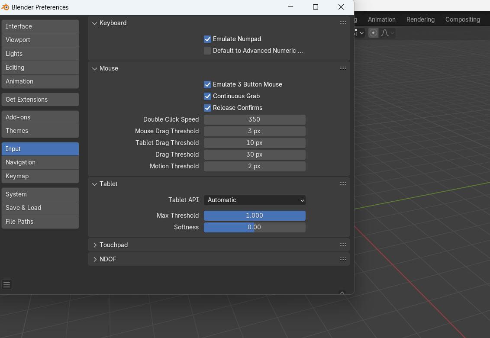Open the hamburger preferences menu

pos(6,285)
